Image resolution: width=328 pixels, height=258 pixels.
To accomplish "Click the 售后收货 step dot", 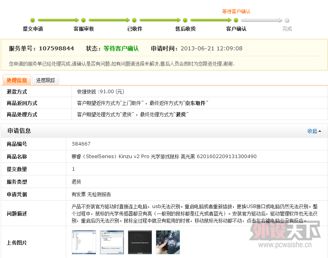I will (x=185, y=20).
